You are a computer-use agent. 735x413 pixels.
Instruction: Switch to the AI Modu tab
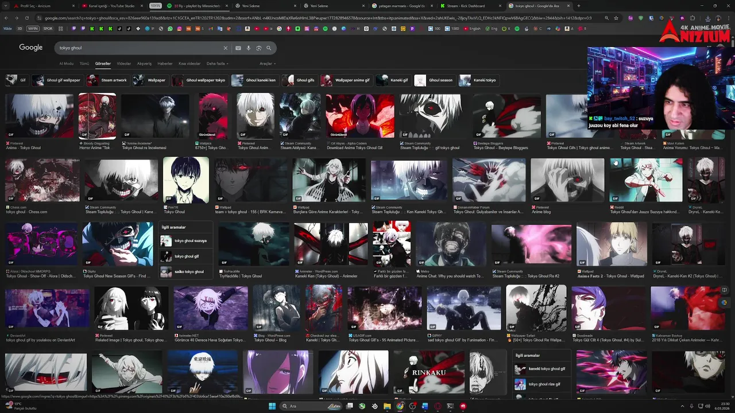coord(67,64)
